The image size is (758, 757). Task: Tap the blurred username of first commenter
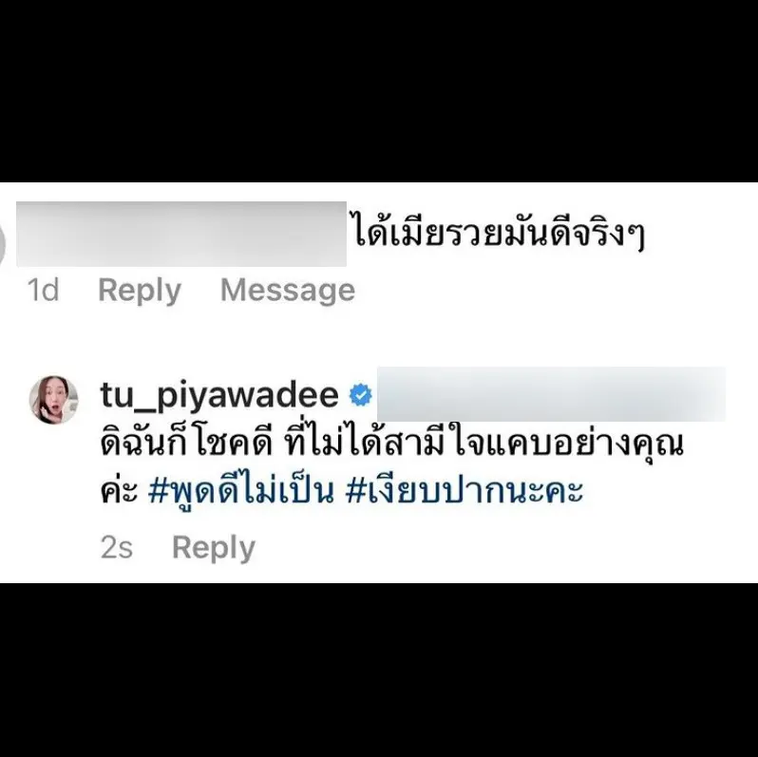click(x=181, y=234)
